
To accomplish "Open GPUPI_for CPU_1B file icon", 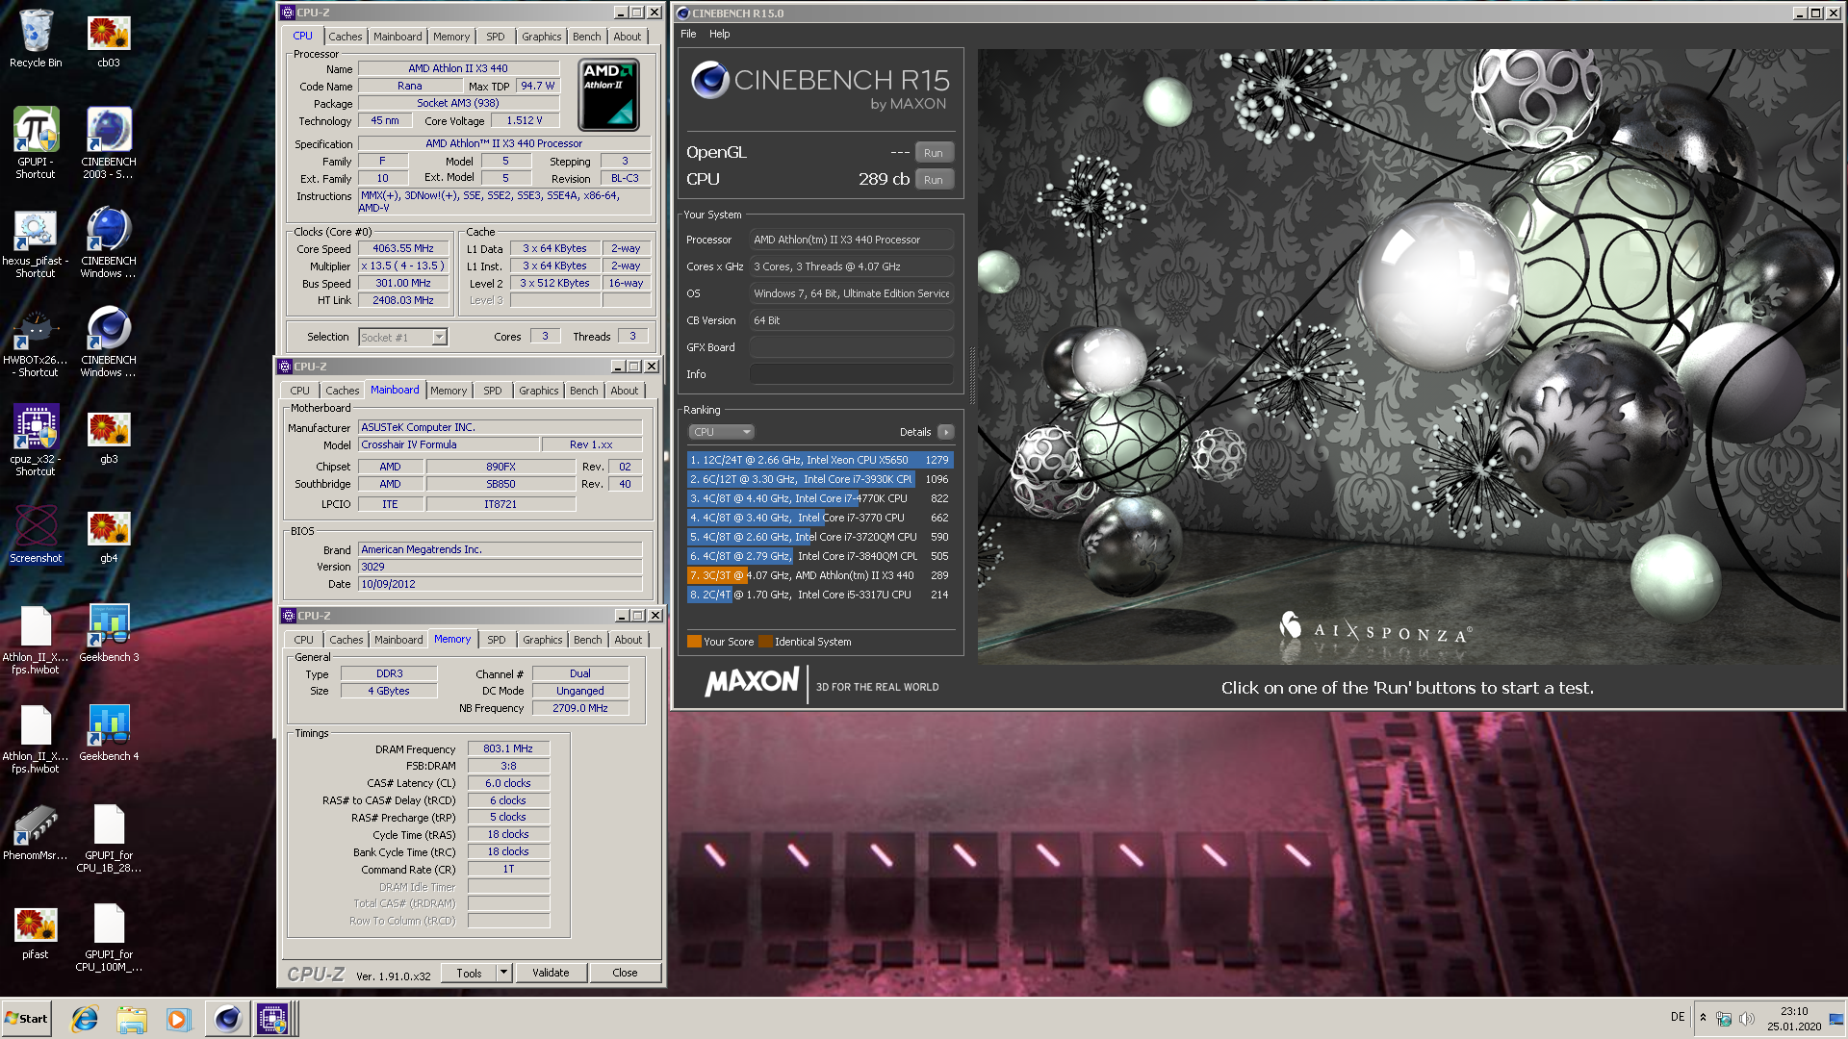I will tap(109, 838).
